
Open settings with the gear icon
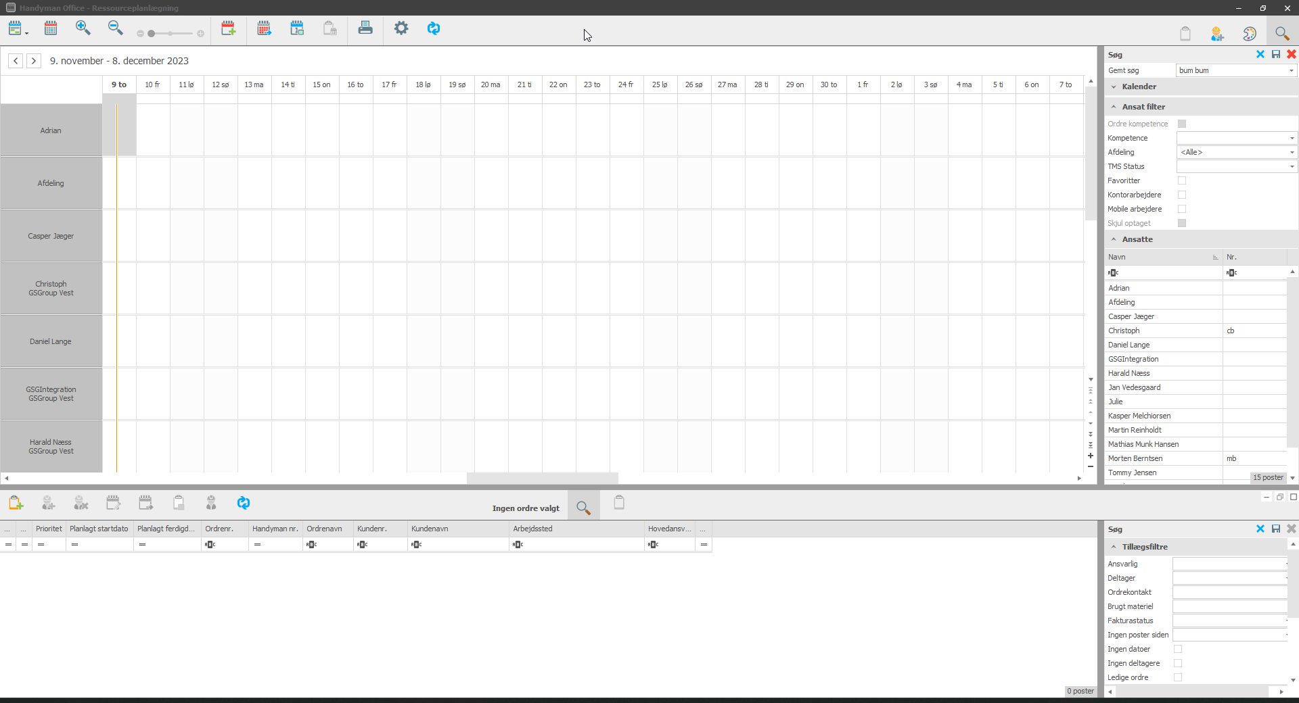(401, 28)
